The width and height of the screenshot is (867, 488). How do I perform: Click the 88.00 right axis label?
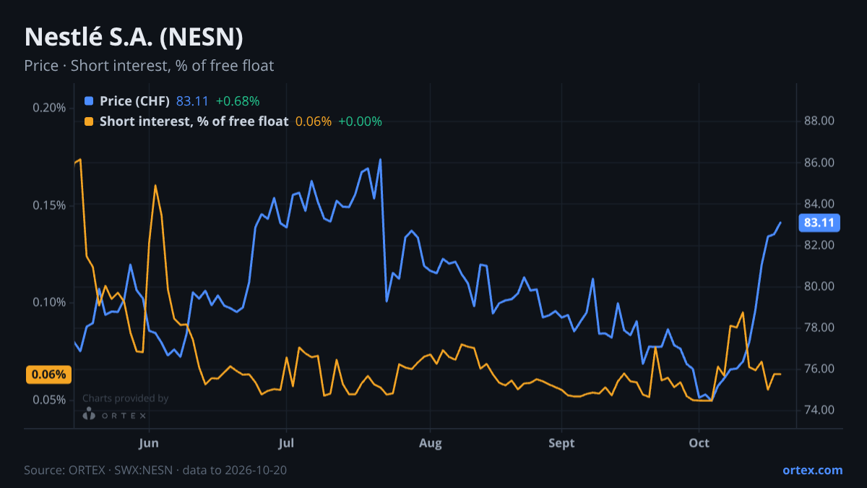[819, 121]
